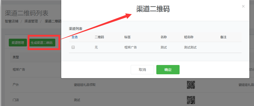The height and width of the screenshot is (106, 254).
Task: Select 门店 type cell in background
Action: [x=16, y=100]
